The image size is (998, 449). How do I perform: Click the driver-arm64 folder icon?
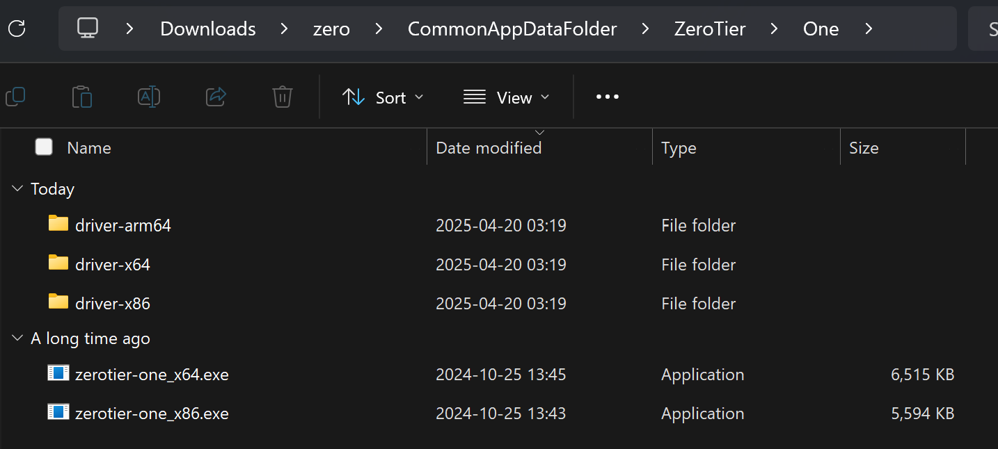pyautogui.click(x=58, y=224)
